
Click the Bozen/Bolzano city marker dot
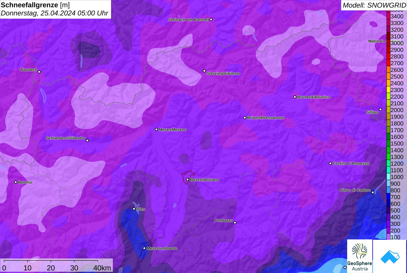click(188, 180)
